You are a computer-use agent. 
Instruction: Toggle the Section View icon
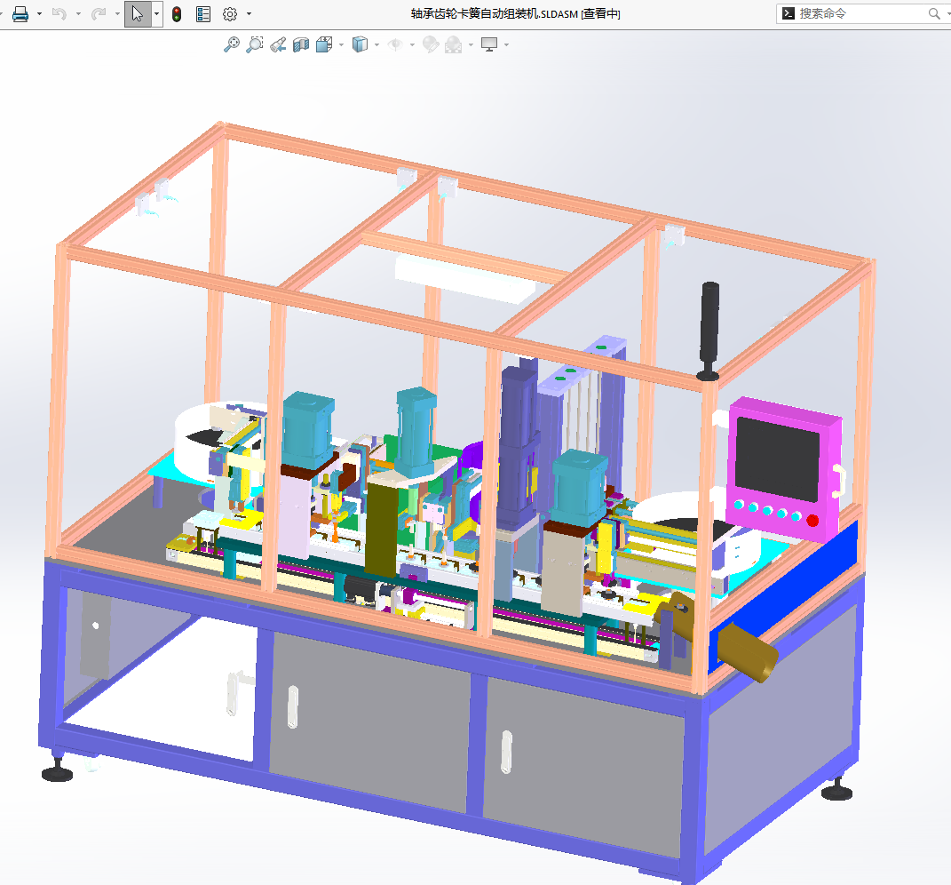pyautogui.click(x=301, y=44)
